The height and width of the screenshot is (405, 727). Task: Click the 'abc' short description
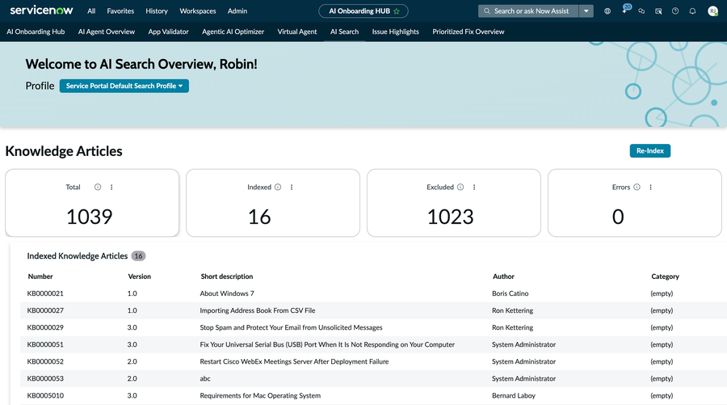pos(205,378)
